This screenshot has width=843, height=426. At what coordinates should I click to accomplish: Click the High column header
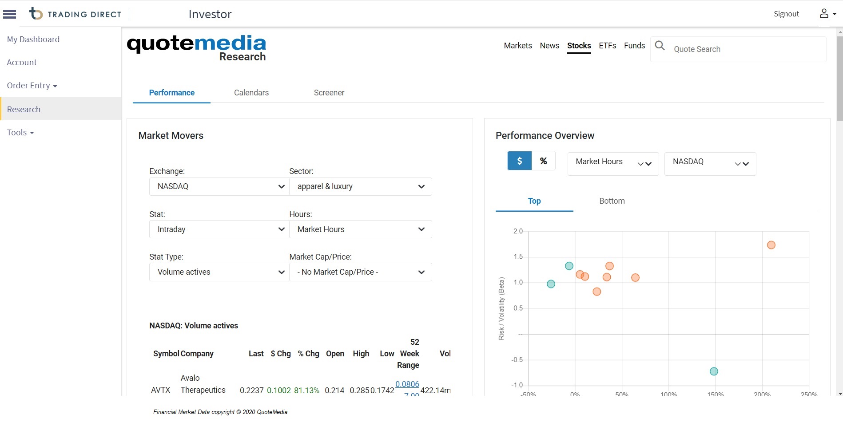point(361,354)
